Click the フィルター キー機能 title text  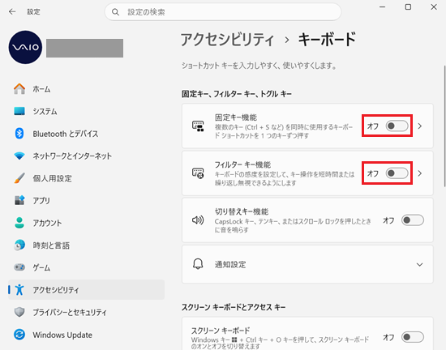(242, 164)
